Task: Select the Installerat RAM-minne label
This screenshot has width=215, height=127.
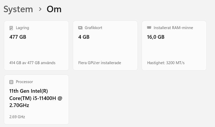Action: pyautogui.click(x=173, y=28)
